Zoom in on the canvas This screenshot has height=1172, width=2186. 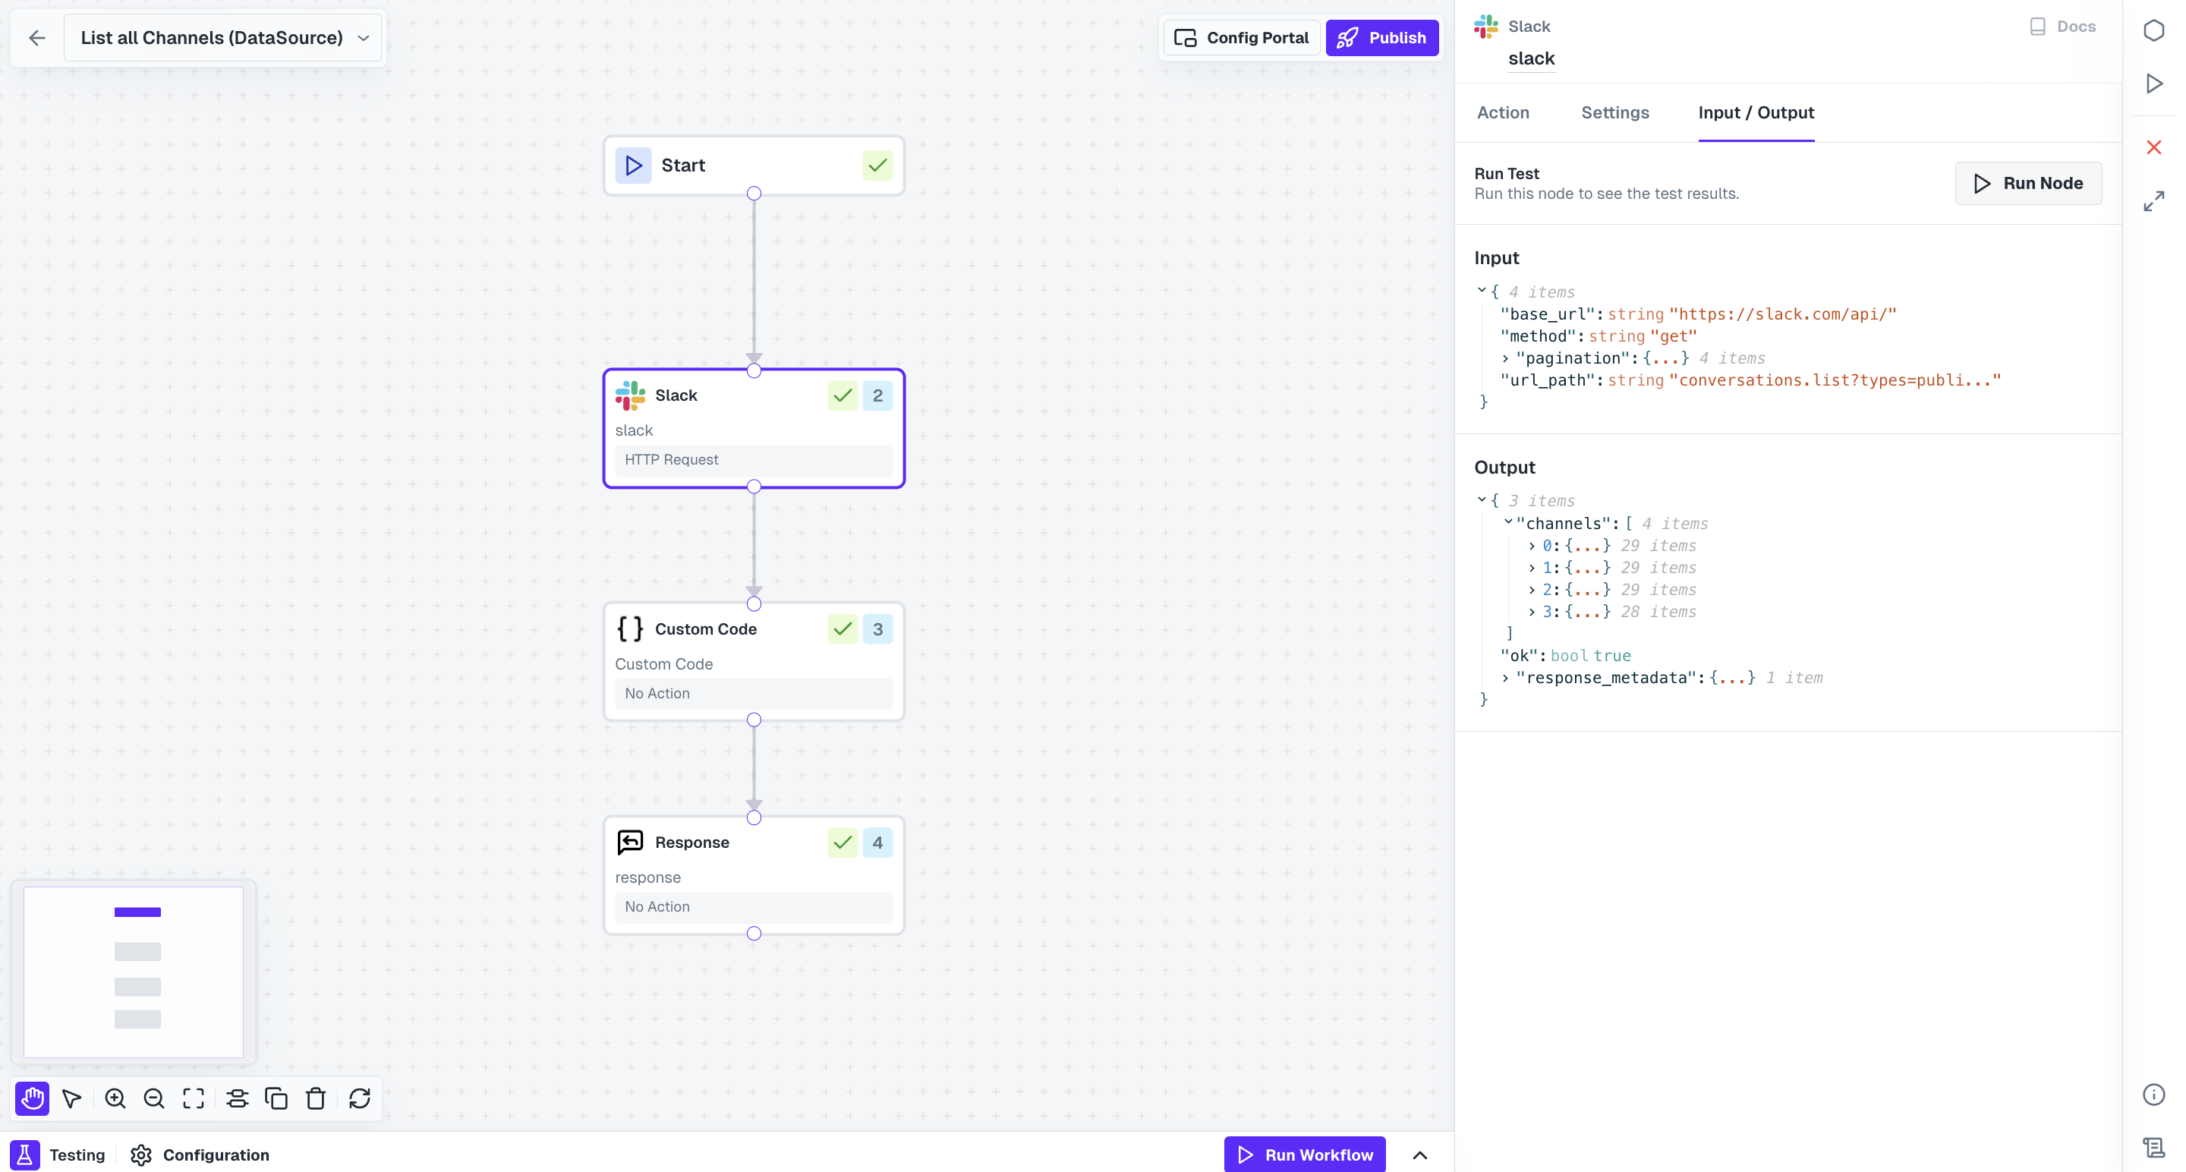pos(115,1098)
